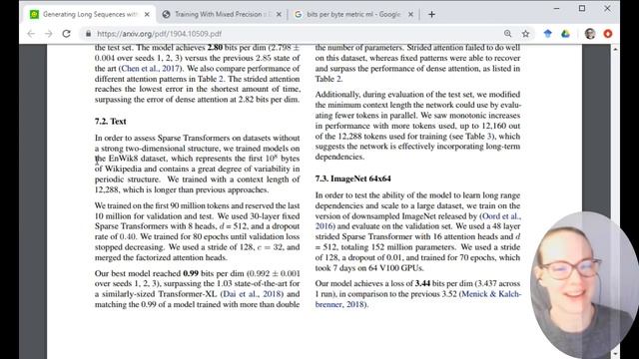Click the bold '2.80' bits per dim value
This screenshot has height=359, width=639.
215,48
